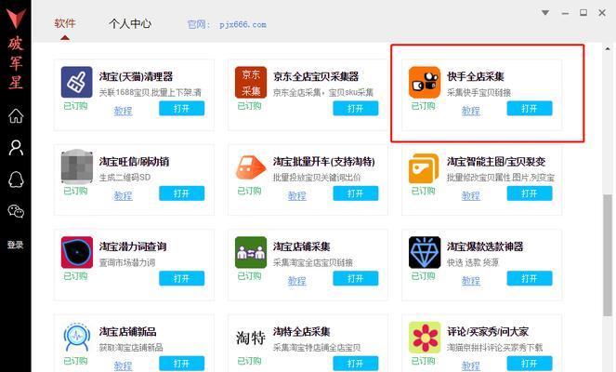Open 淘宝潜力词查询 with its 打开 button
The width and height of the screenshot is (616, 372).
(x=181, y=278)
